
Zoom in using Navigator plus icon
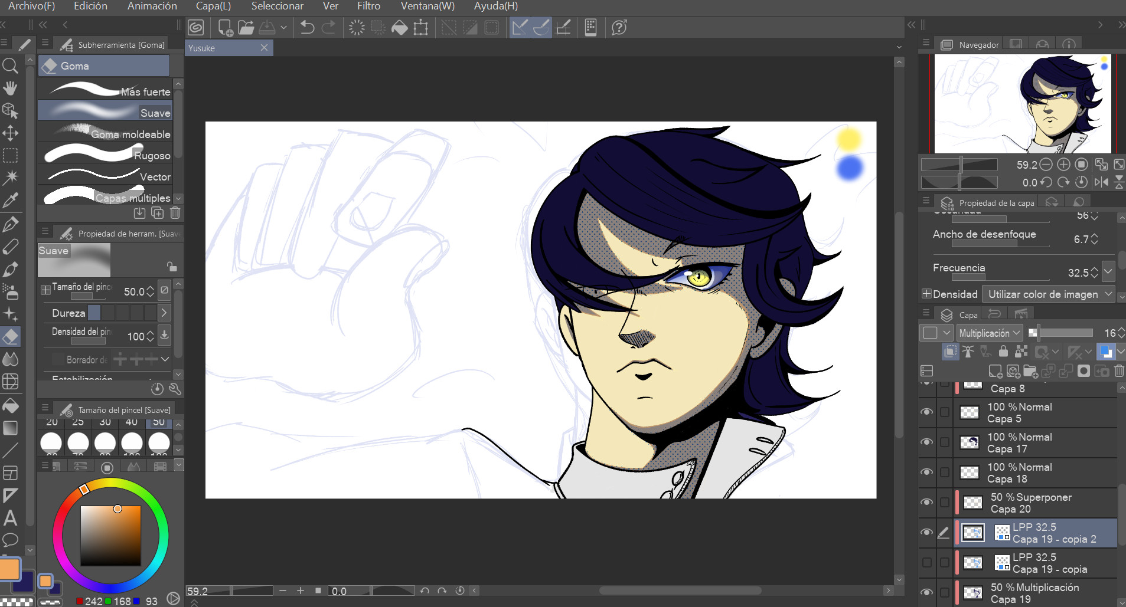[1063, 165]
